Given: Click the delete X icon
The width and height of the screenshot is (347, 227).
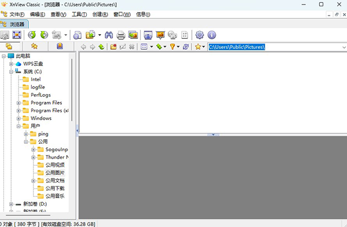Looking at the screenshot, I should point(132,47).
